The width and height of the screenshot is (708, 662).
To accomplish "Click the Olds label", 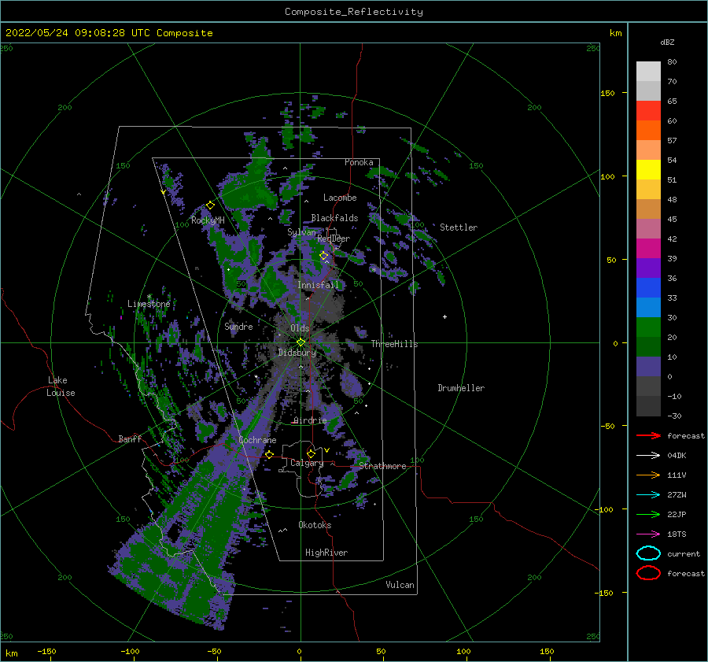I will pyautogui.click(x=300, y=328).
